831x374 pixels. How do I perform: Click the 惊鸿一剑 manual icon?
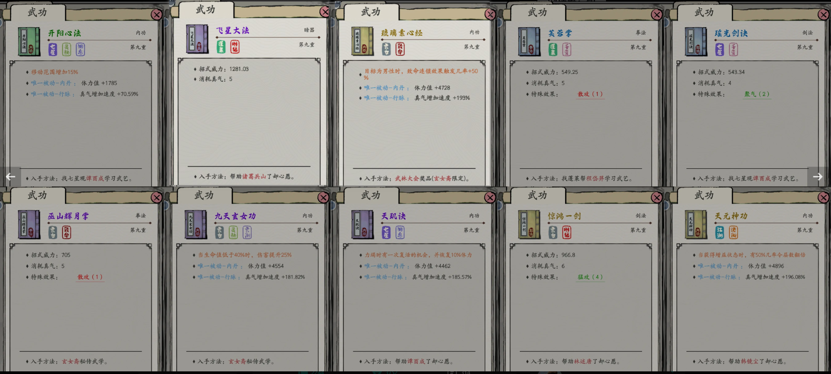tap(530, 225)
